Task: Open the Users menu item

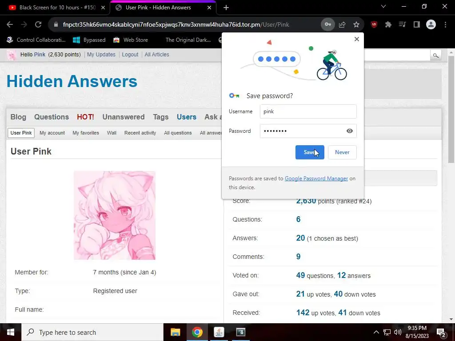Action: point(187,117)
